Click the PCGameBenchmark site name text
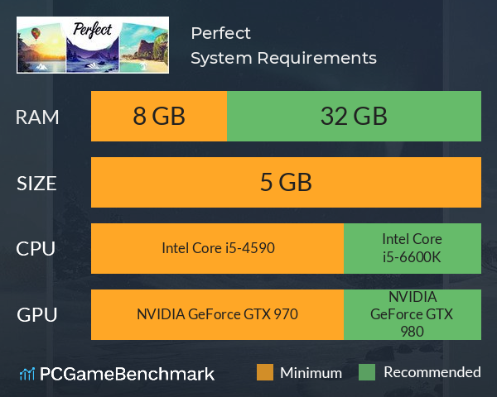 coord(127,374)
